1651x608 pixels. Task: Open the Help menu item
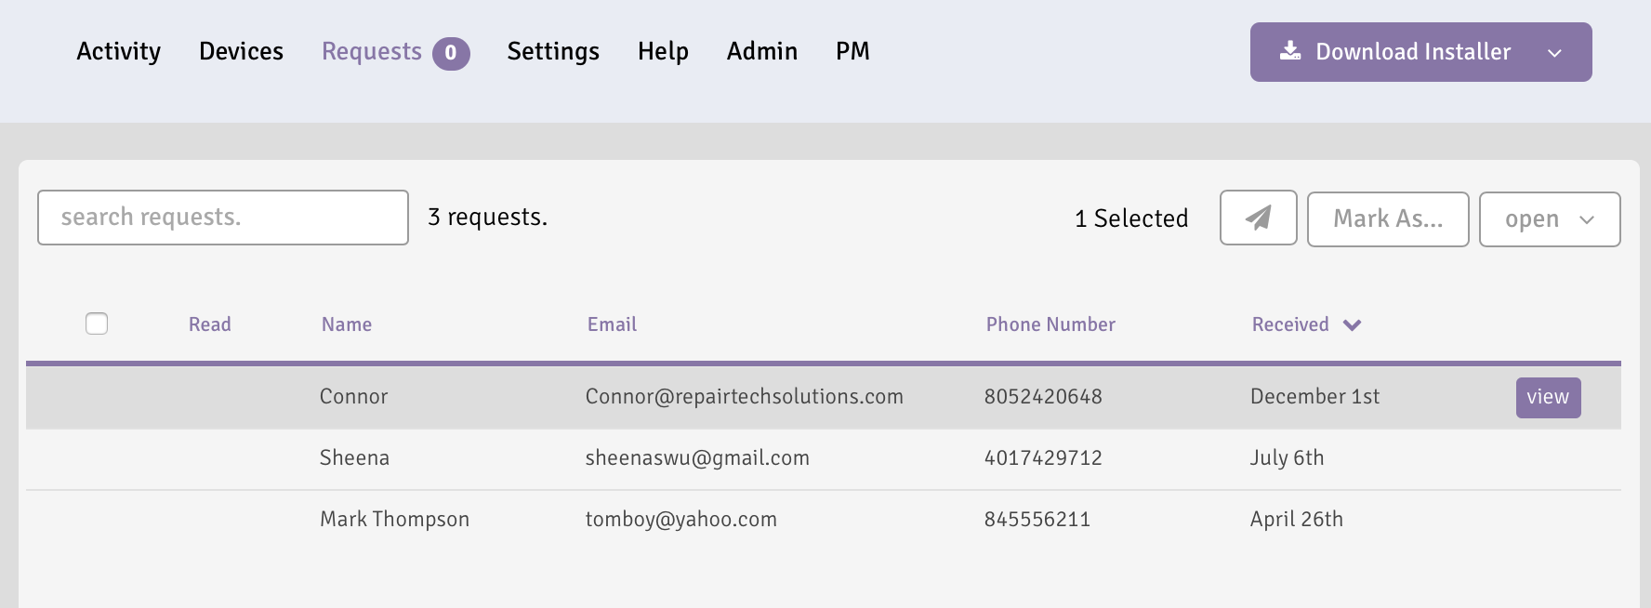pos(663,51)
